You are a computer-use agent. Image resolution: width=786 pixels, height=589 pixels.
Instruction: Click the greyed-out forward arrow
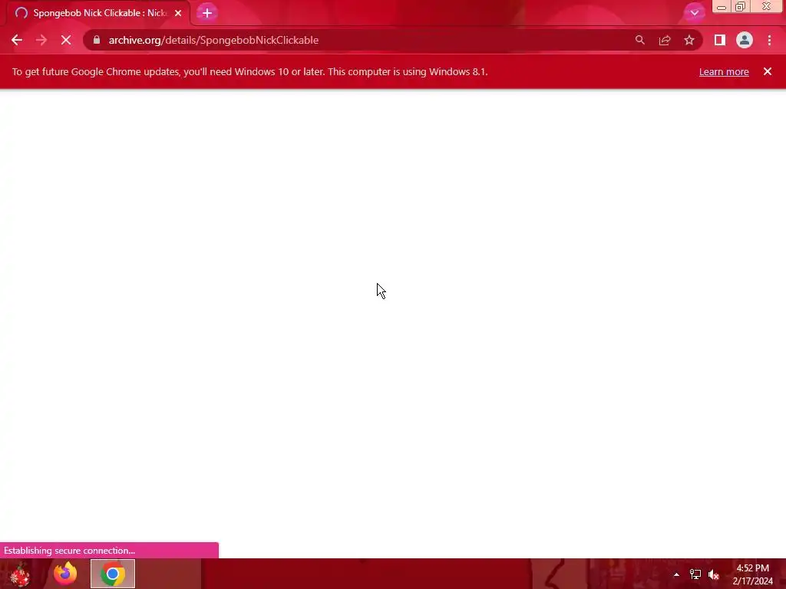coord(41,40)
